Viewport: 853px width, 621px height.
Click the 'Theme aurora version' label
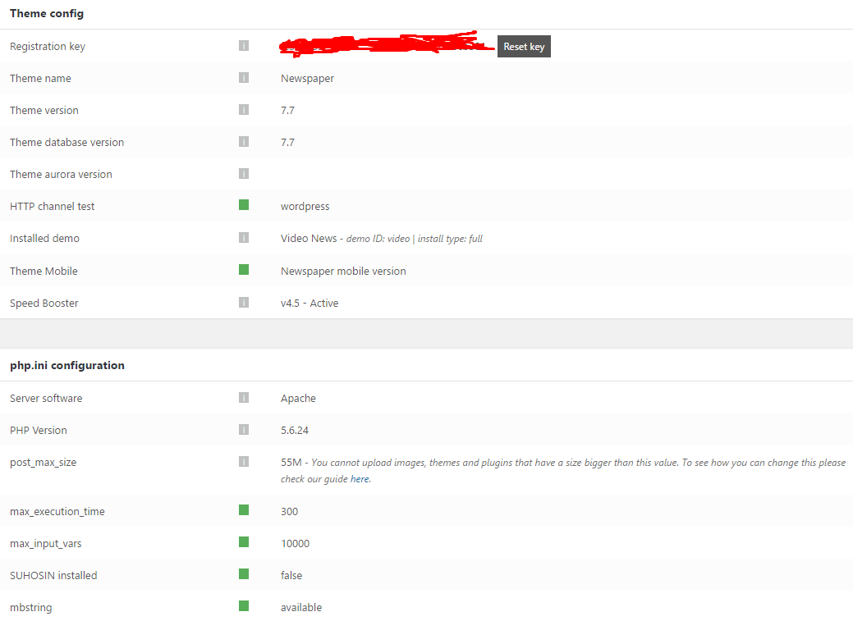[61, 175]
